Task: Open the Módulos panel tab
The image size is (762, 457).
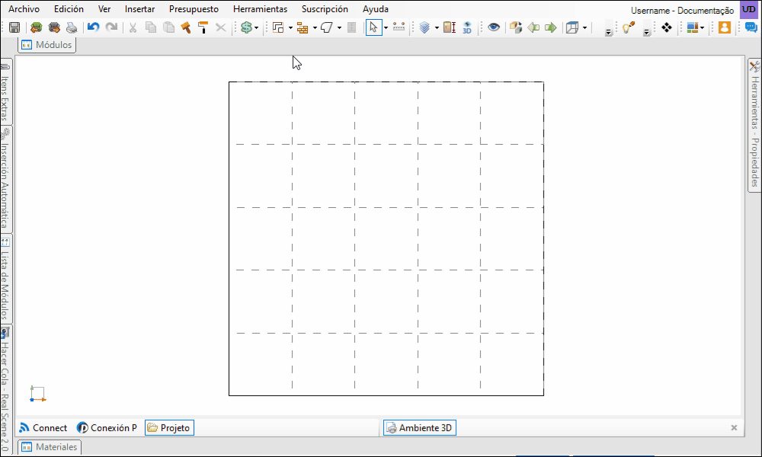Action: pos(47,45)
